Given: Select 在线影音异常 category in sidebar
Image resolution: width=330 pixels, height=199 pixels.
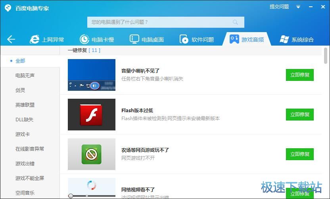Looking at the screenshot, I should (30, 149).
